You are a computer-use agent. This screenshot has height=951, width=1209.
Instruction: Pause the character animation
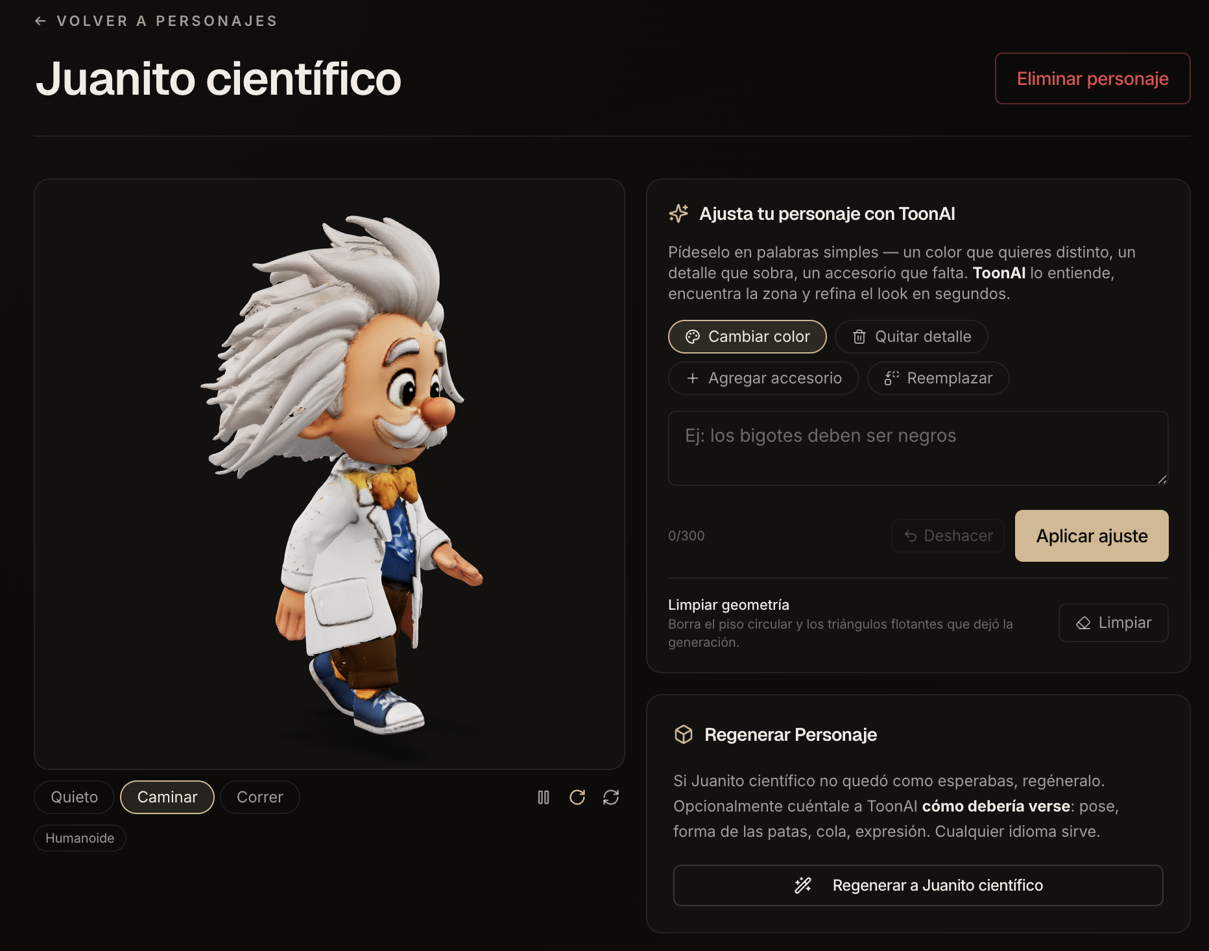pyautogui.click(x=544, y=797)
